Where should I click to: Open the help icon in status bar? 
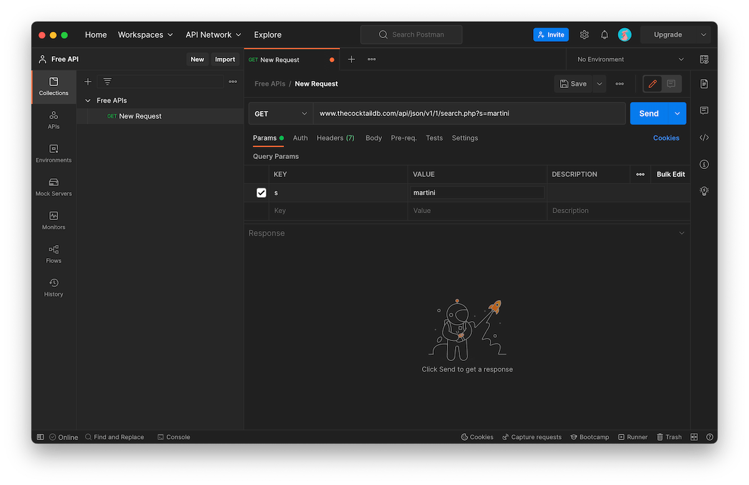pos(710,437)
